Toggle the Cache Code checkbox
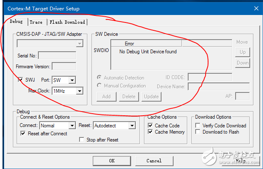Image resolution: width=263 pixels, height=169 pixels. (x=150, y=125)
